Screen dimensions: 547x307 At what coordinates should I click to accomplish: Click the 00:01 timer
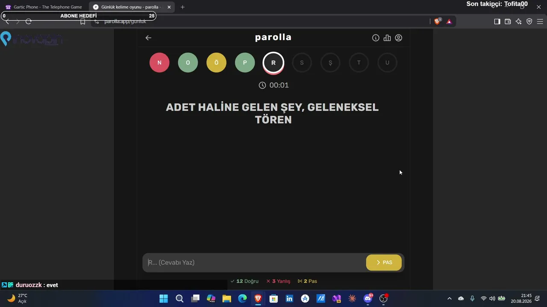(x=273, y=85)
